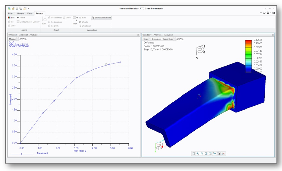Switch to the Home tab
282x171 pixels.
(x=20, y=13)
